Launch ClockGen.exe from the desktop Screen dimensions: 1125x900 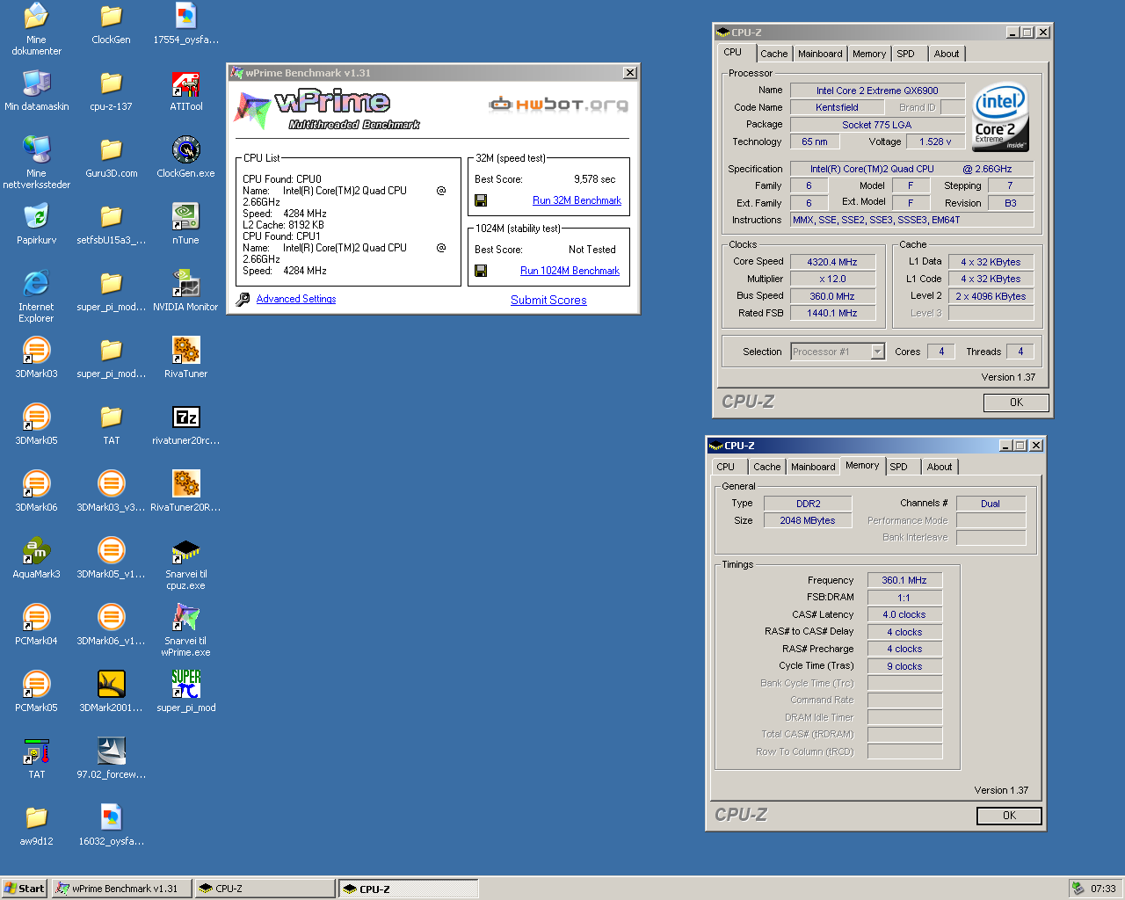[185, 158]
